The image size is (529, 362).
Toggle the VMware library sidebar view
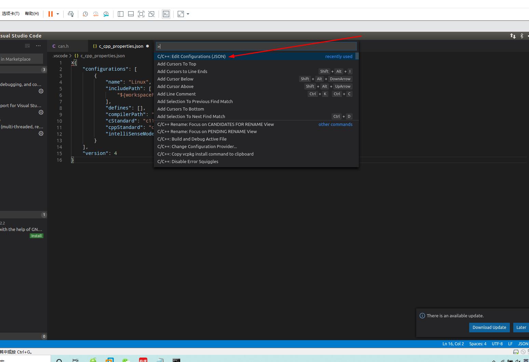[121, 14]
